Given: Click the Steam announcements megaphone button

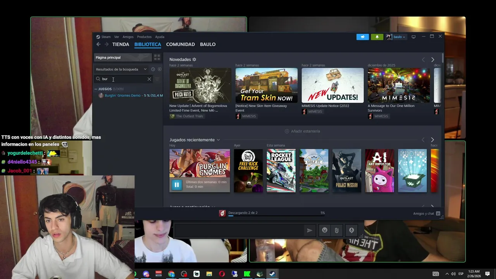Looking at the screenshot, I should [363, 37].
